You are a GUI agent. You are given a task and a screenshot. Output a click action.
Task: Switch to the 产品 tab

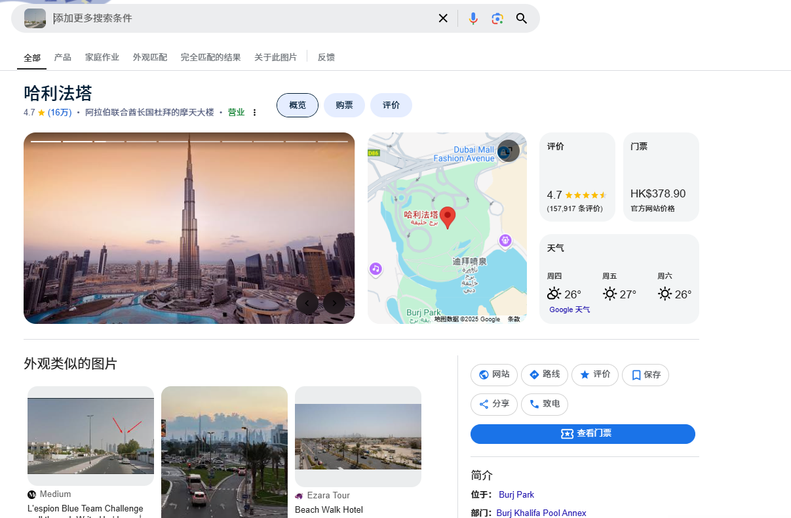tap(63, 57)
